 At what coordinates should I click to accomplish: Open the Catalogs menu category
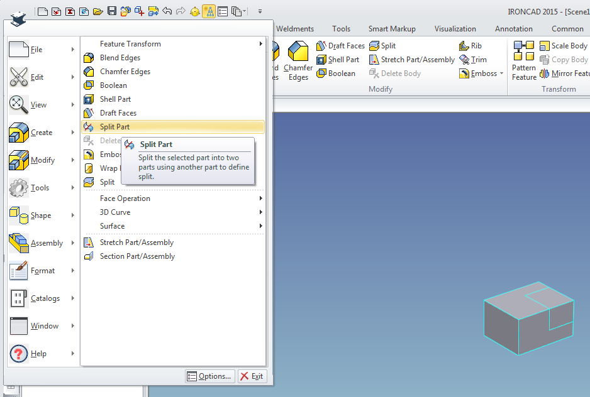coord(42,298)
